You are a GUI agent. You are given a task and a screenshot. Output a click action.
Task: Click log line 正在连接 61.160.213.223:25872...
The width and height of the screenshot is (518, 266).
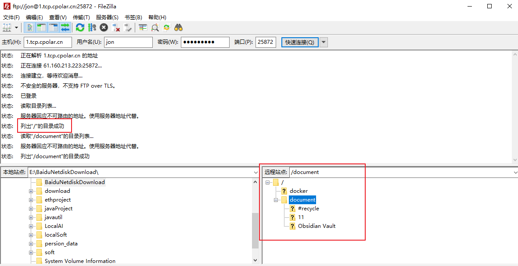point(61,66)
